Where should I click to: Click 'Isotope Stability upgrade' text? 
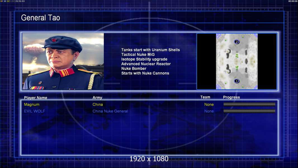tap(144, 59)
